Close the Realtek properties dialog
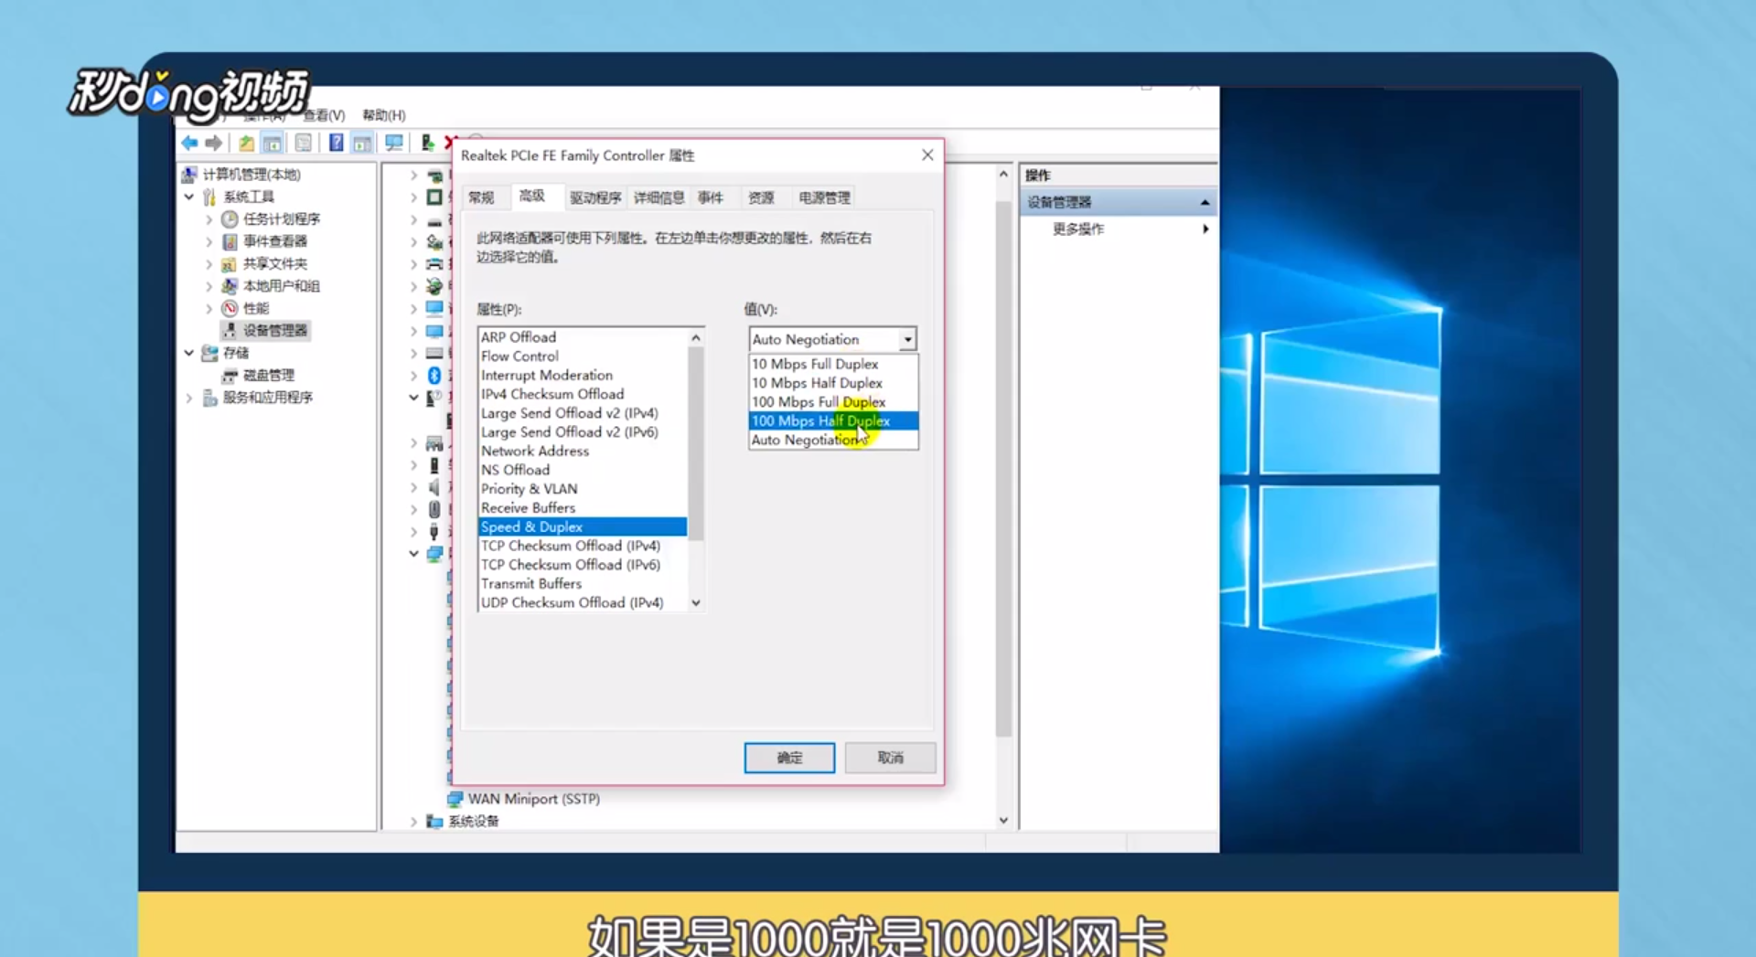This screenshot has height=957, width=1756. pyautogui.click(x=927, y=155)
